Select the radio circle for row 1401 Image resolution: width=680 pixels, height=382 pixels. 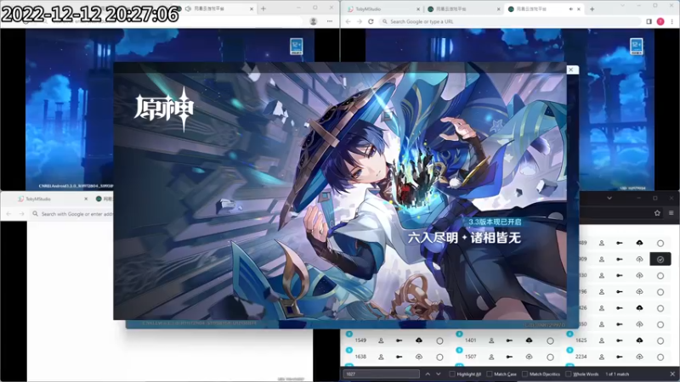(550, 341)
